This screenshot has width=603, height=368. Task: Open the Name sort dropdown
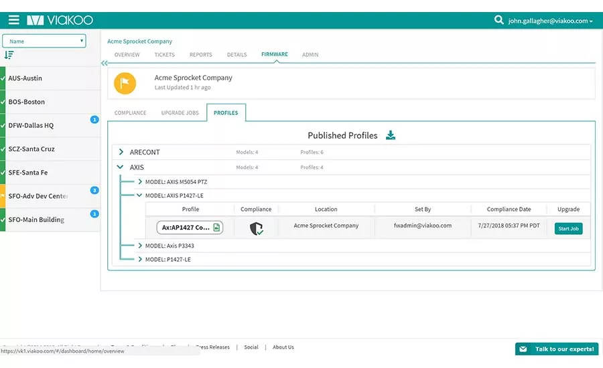tap(44, 41)
